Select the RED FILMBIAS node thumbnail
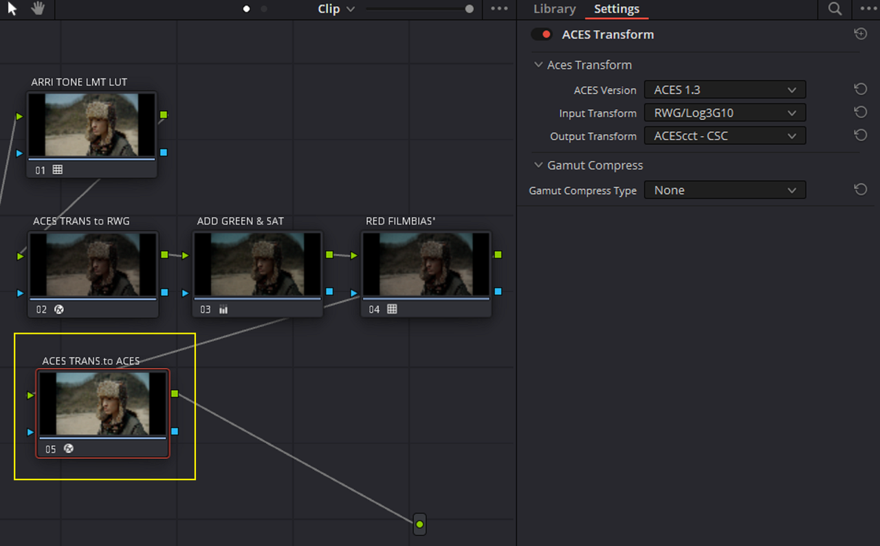 pyautogui.click(x=426, y=265)
